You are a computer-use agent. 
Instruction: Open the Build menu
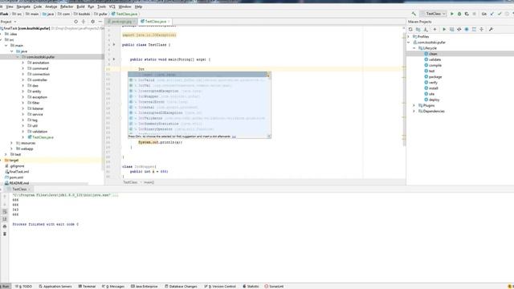pyautogui.click(x=80, y=6)
